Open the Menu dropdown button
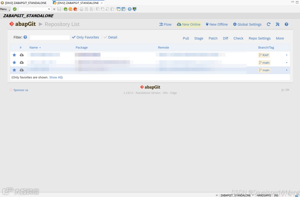Viewport: 300px width, 197px height. (5, 9)
